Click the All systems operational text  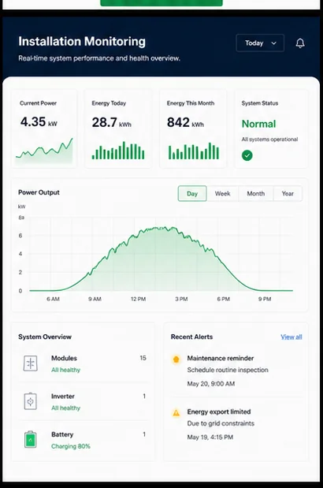coord(269,139)
